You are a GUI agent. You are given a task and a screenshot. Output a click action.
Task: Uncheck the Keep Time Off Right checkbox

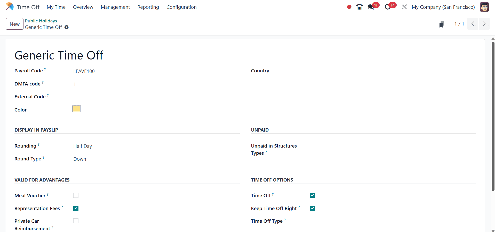pos(313,208)
